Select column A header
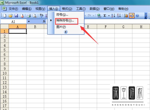The height and width of the screenshot is (110, 150). pos(17,26)
